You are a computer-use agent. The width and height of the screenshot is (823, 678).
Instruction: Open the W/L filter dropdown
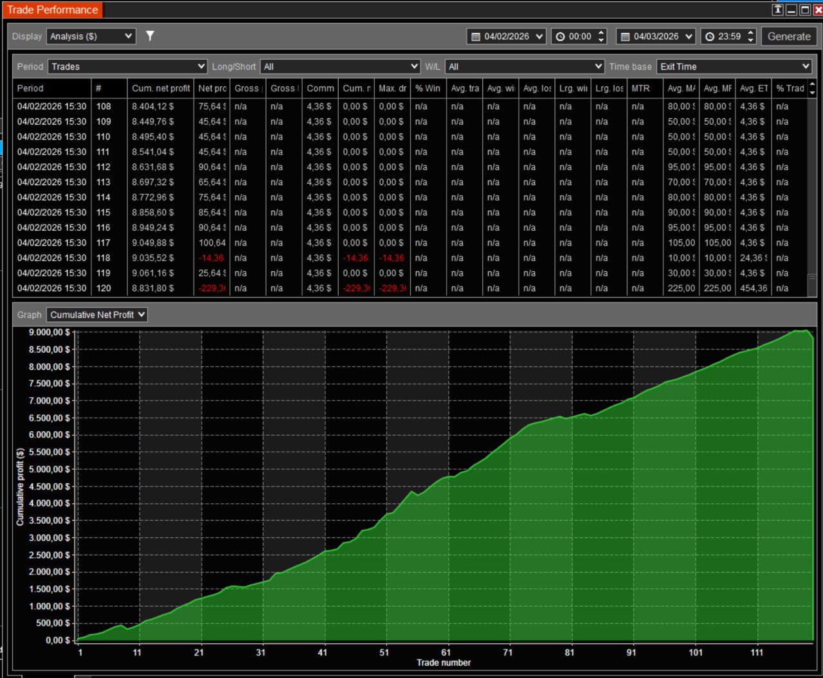coord(525,66)
